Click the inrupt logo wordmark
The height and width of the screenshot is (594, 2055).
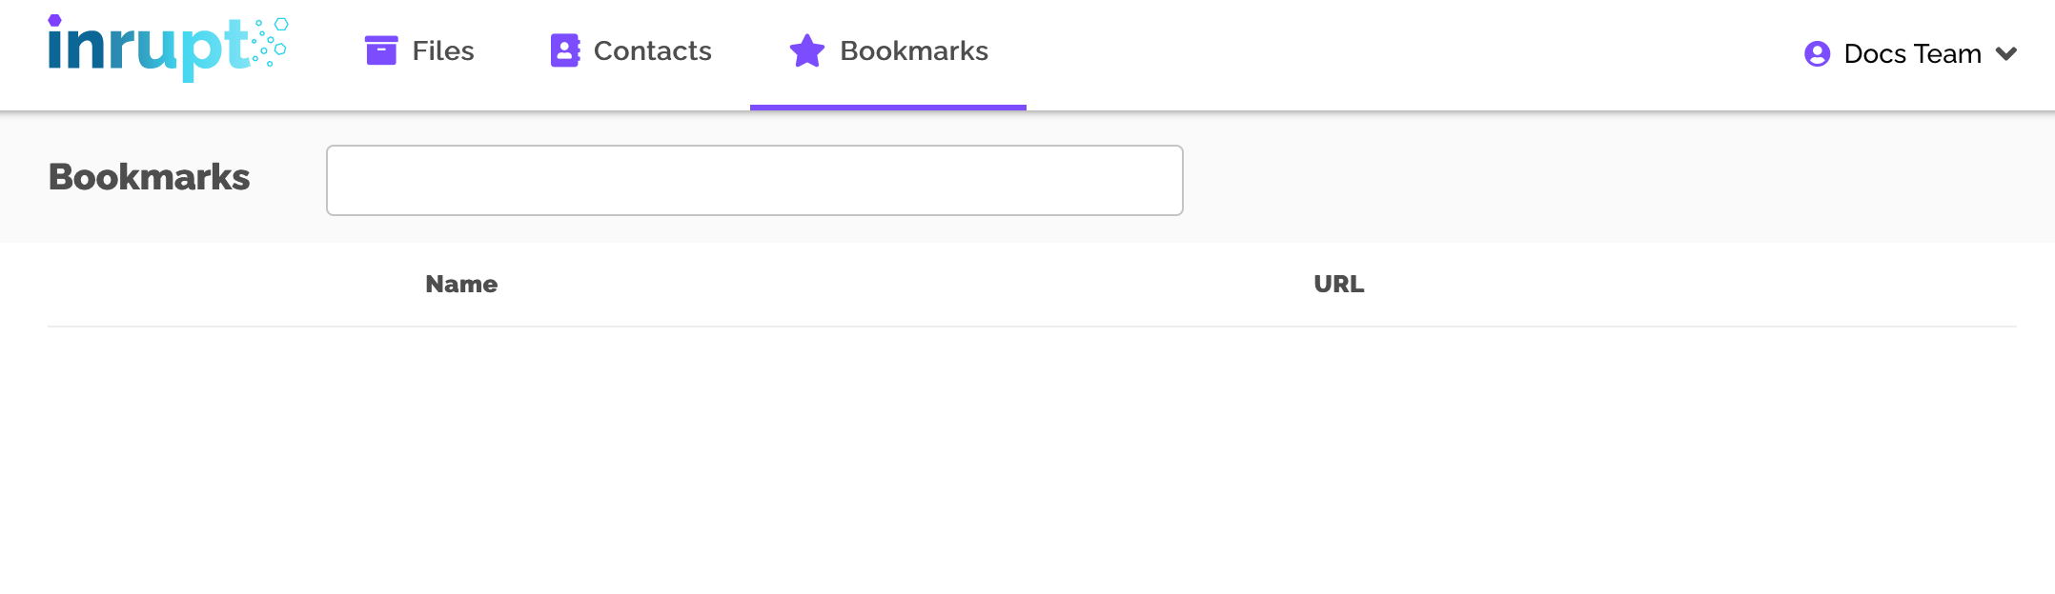pos(149,48)
